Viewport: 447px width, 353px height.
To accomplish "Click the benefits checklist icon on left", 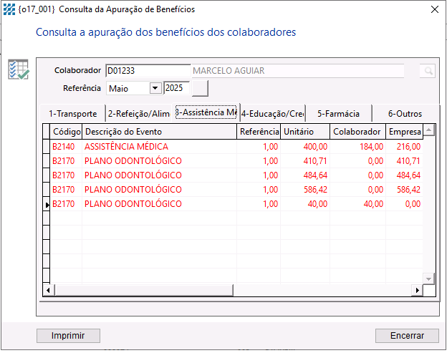I will (18, 69).
